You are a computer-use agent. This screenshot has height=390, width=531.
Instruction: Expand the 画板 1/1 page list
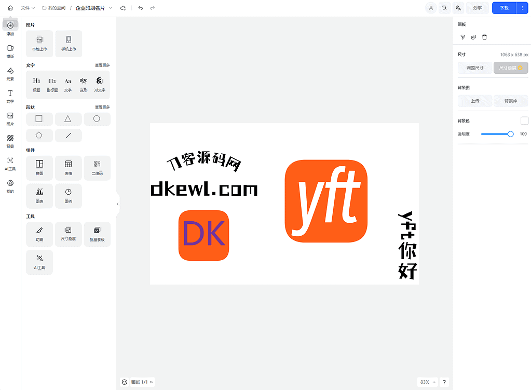[142, 382]
